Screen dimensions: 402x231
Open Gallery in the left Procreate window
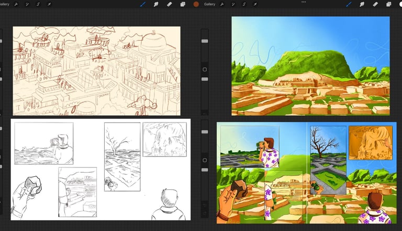pyautogui.click(x=4, y=4)
